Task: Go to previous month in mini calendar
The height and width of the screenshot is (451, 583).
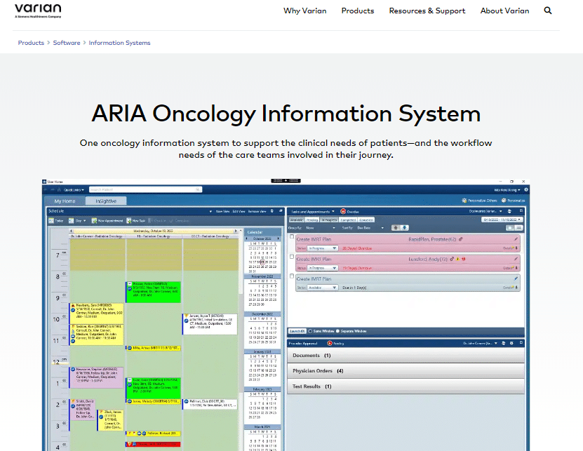Action: pyautogui.click(x=246, y=238)
